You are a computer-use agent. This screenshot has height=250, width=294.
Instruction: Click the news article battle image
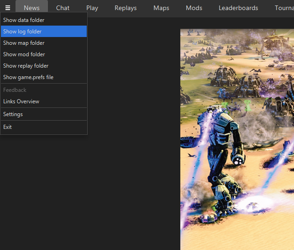[x=237, y=139]
